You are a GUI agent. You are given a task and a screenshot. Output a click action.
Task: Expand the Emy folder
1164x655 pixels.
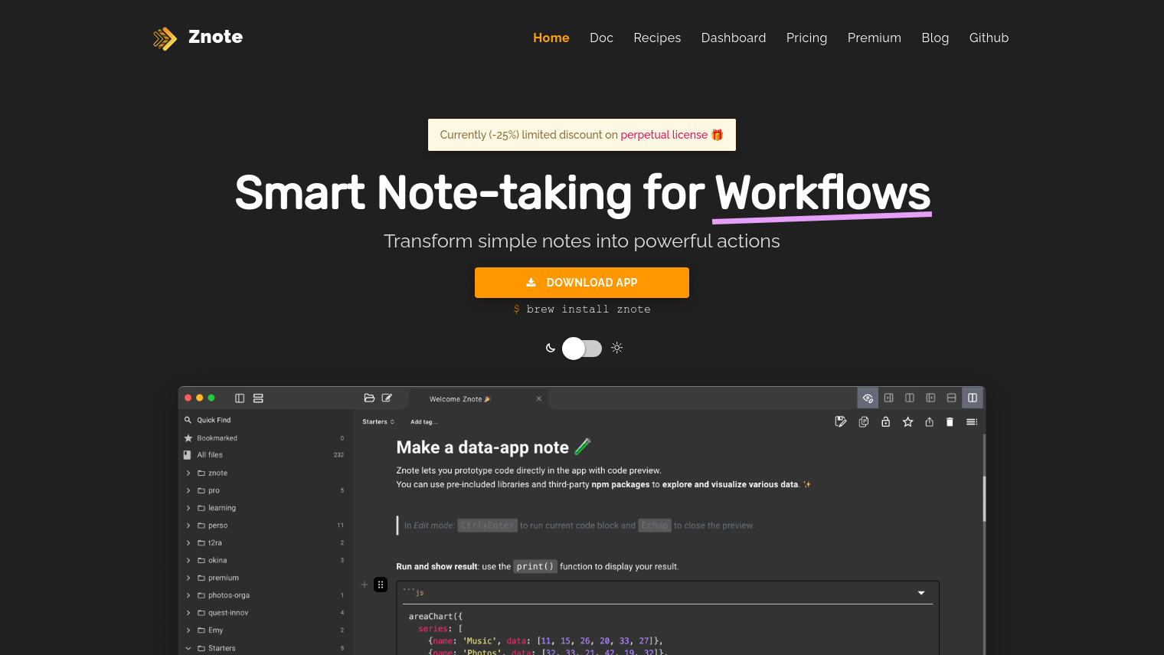[188, 630]
